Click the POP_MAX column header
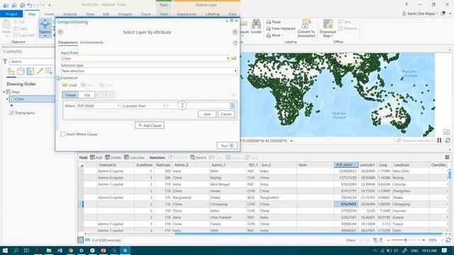This screenshot has width=454, height=255. [345, 165]
